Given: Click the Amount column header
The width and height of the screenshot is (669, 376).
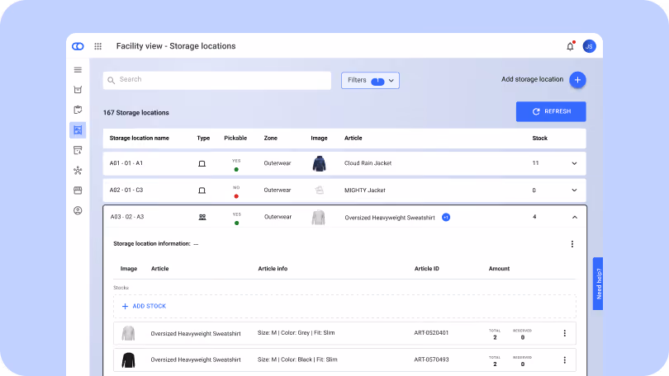Looking at the screenshot, I should tap(499, 269).
